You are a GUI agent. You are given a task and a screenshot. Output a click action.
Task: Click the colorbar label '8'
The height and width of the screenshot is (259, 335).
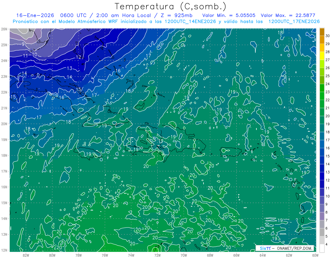326,212
